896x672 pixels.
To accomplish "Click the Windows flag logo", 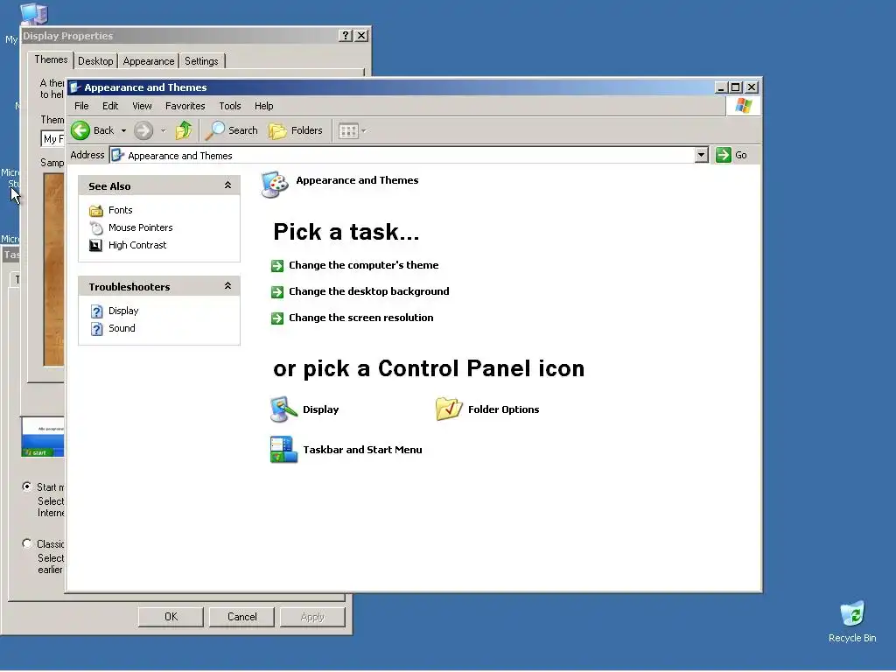I will (x=744, y=106).
